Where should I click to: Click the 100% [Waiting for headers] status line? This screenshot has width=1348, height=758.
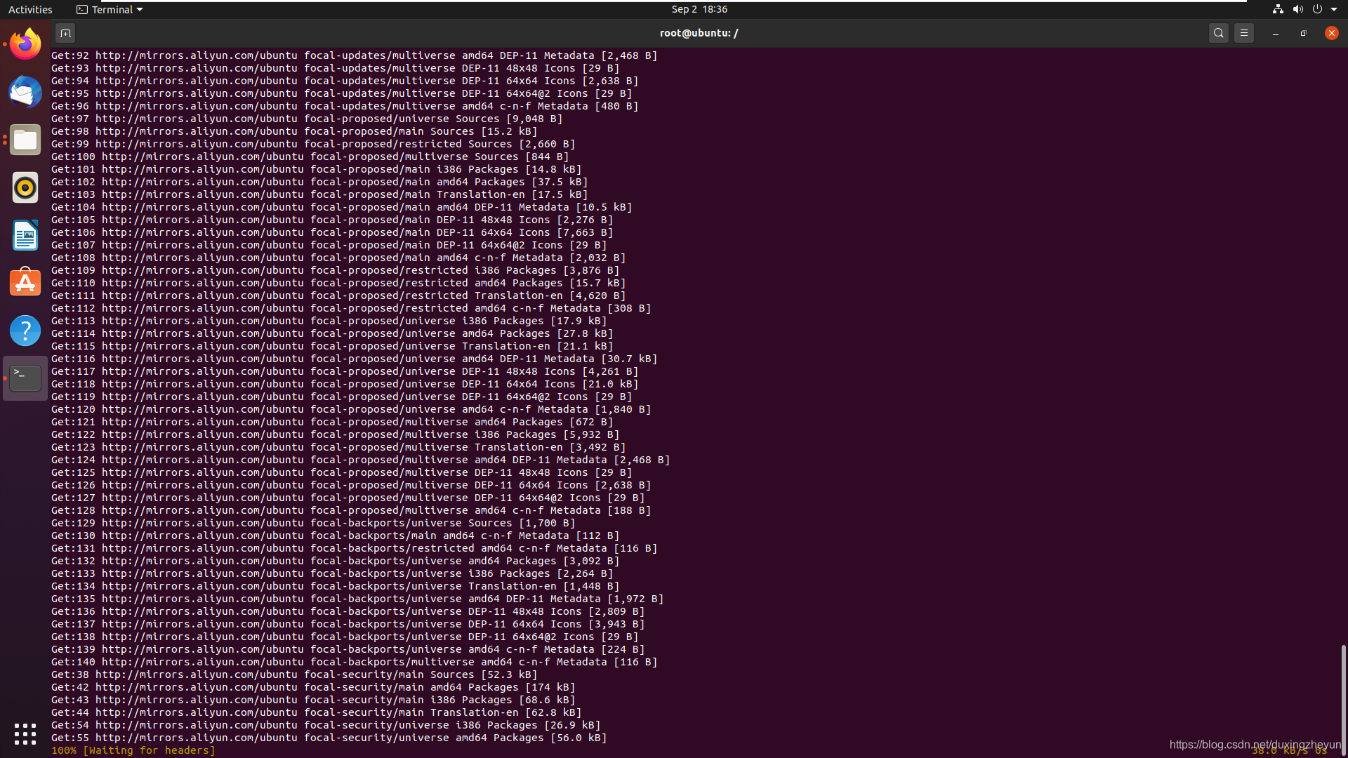click(133, 750)
